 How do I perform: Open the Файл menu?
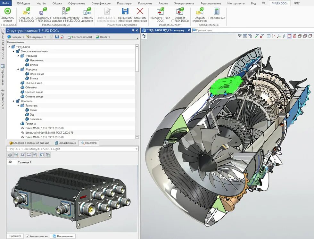pyautogui.click(x=6, y=3)
